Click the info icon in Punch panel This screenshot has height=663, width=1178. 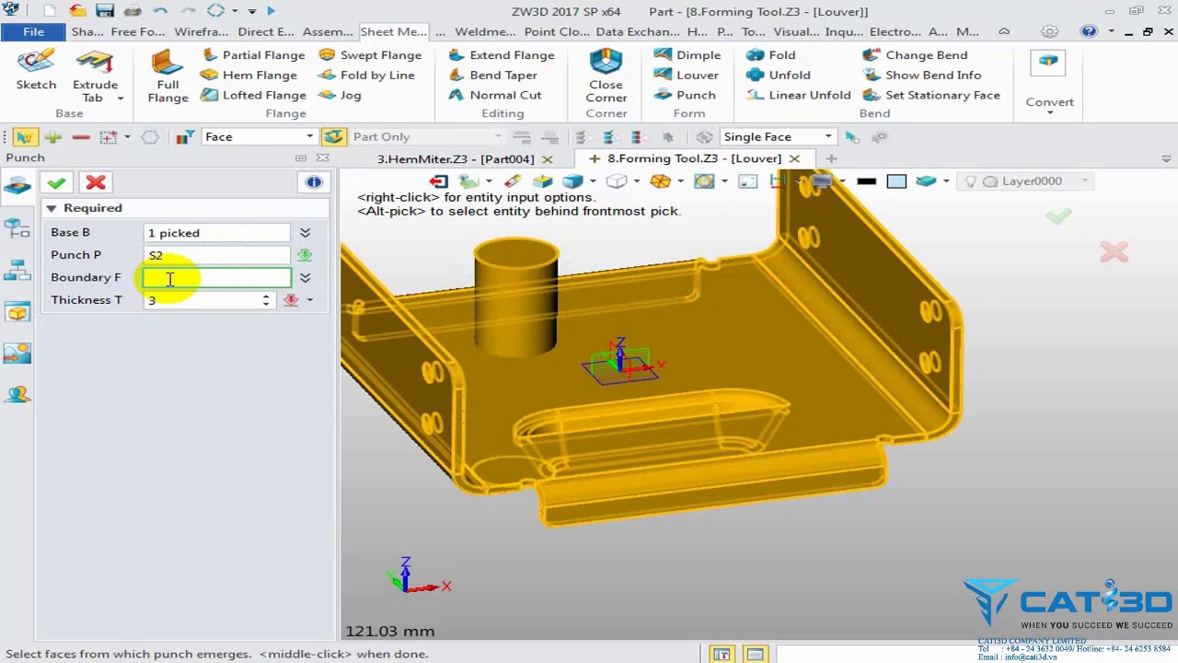pos(314,182)
